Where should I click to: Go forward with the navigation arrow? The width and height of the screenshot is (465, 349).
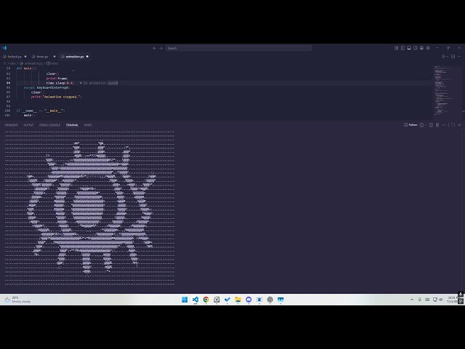coord(161,48)
